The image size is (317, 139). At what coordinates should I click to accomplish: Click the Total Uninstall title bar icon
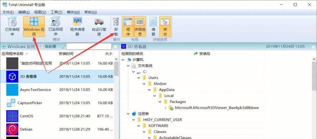(5, 5)
